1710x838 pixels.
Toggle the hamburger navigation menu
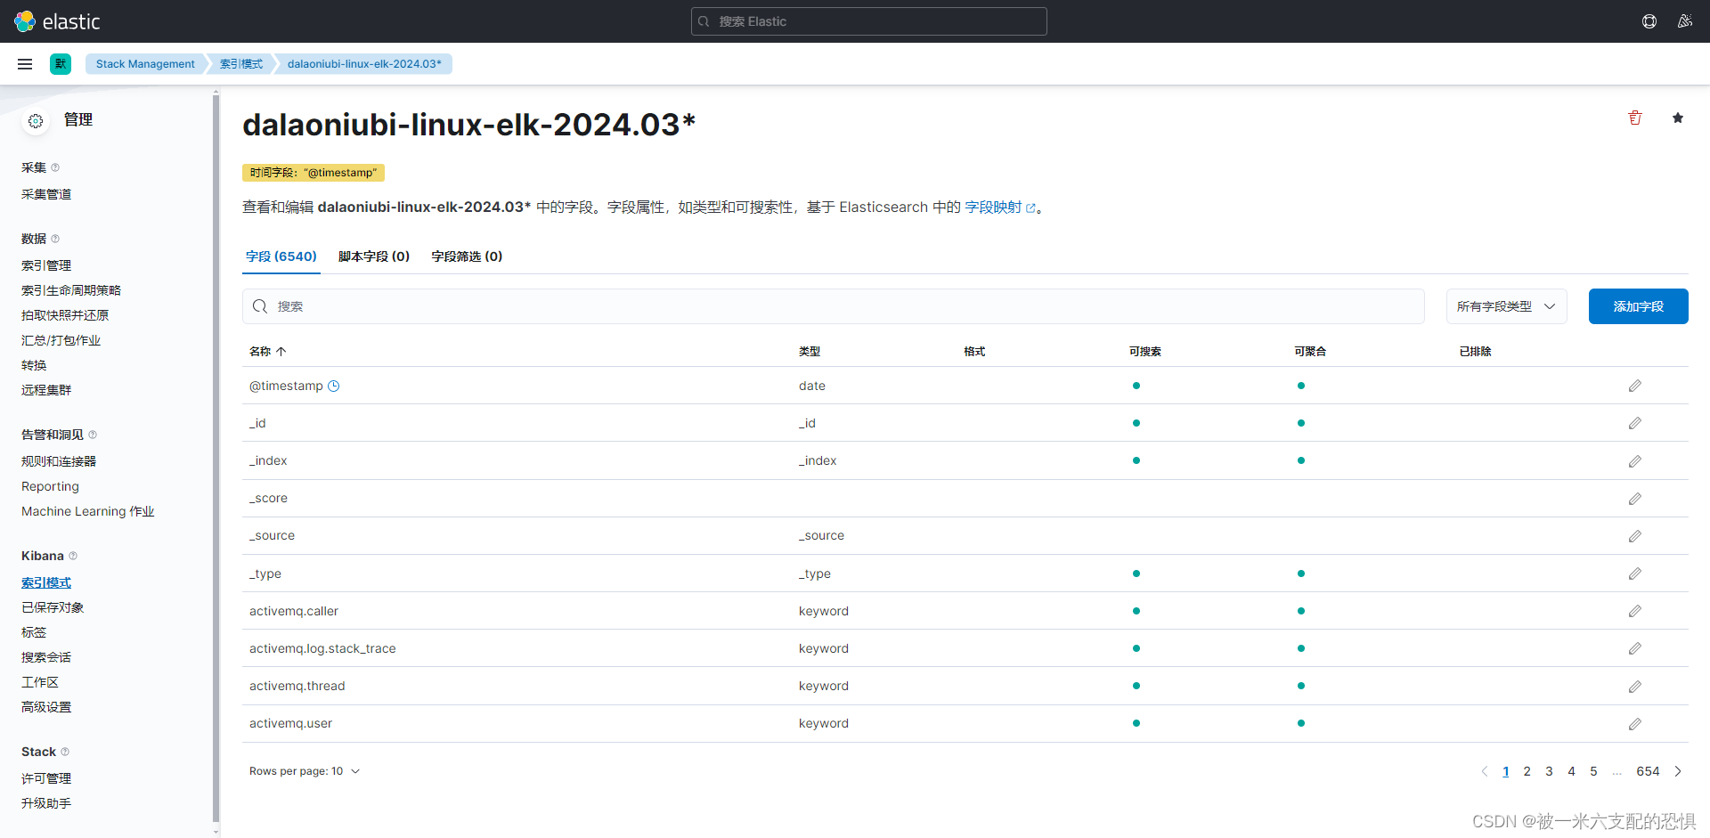pos(25,64)
